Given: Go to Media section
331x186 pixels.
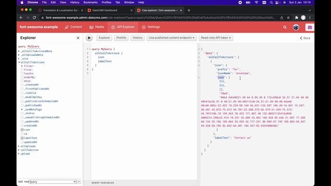Looking at the screenshot, I should [97, 27].
